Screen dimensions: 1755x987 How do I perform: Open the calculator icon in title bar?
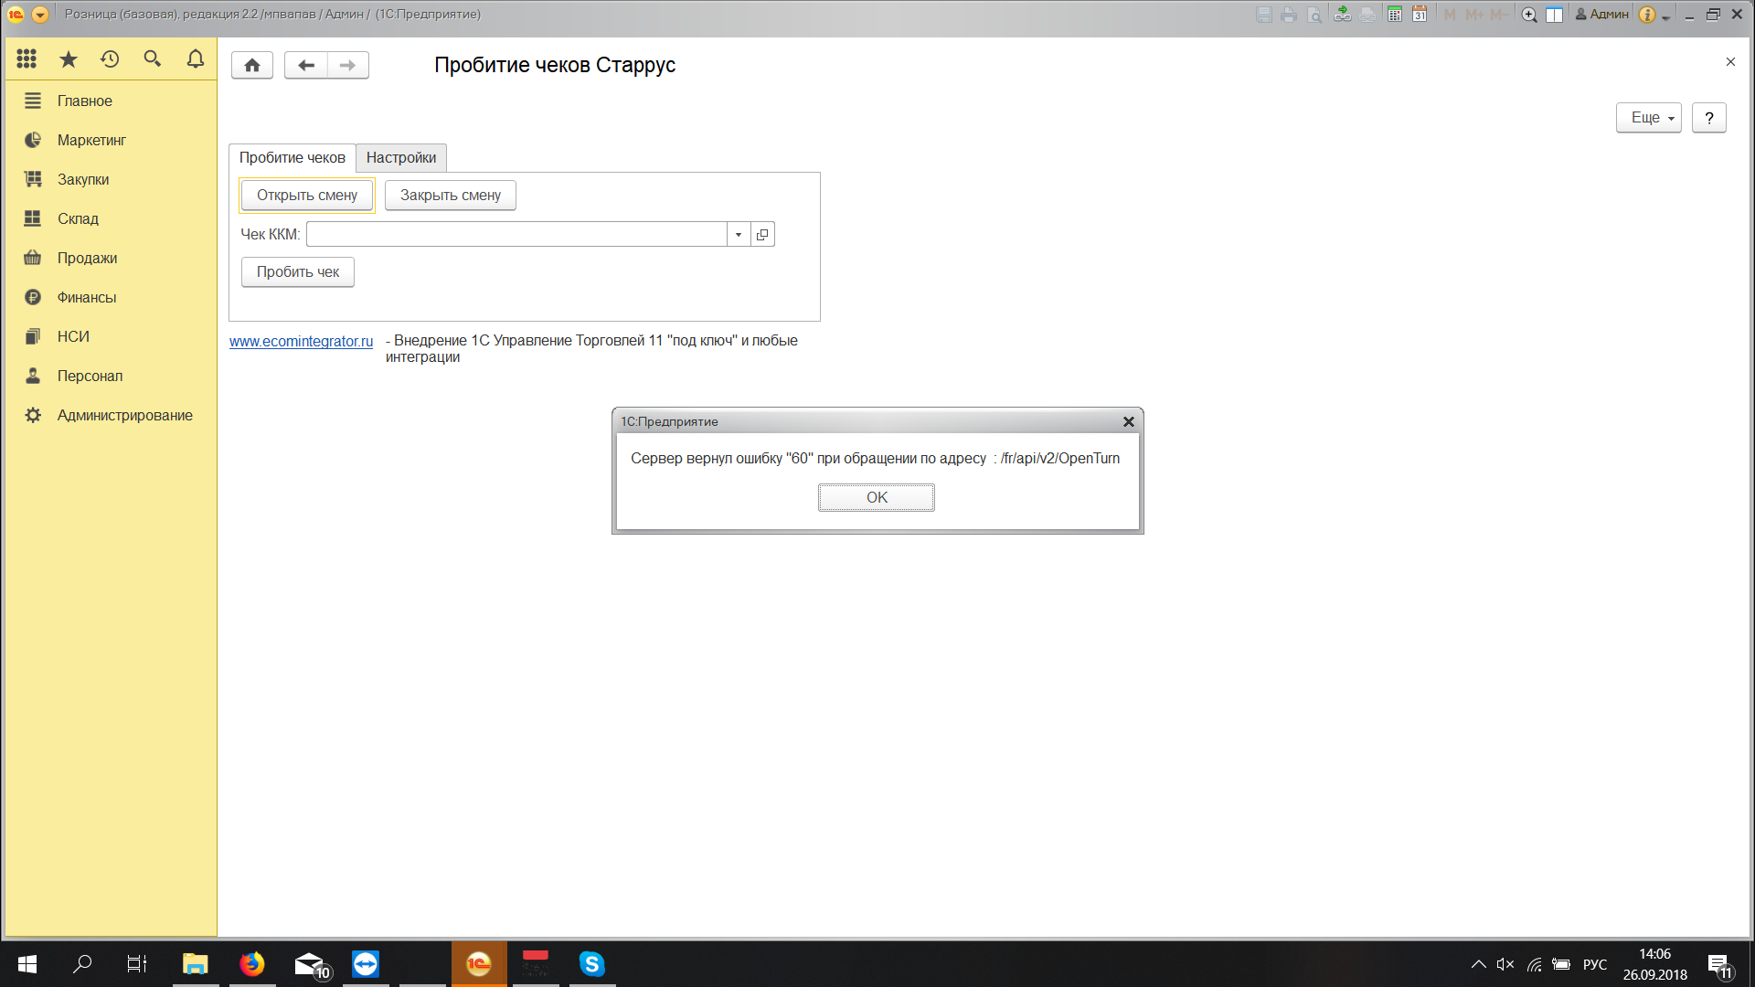pyautogui.click(x=1395, y=15)
